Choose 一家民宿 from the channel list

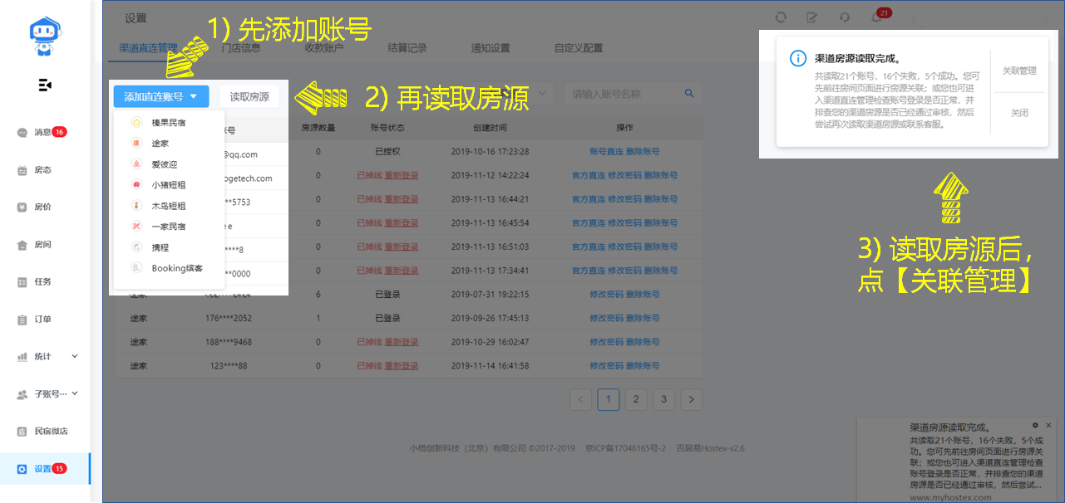[x=167, y=227]
